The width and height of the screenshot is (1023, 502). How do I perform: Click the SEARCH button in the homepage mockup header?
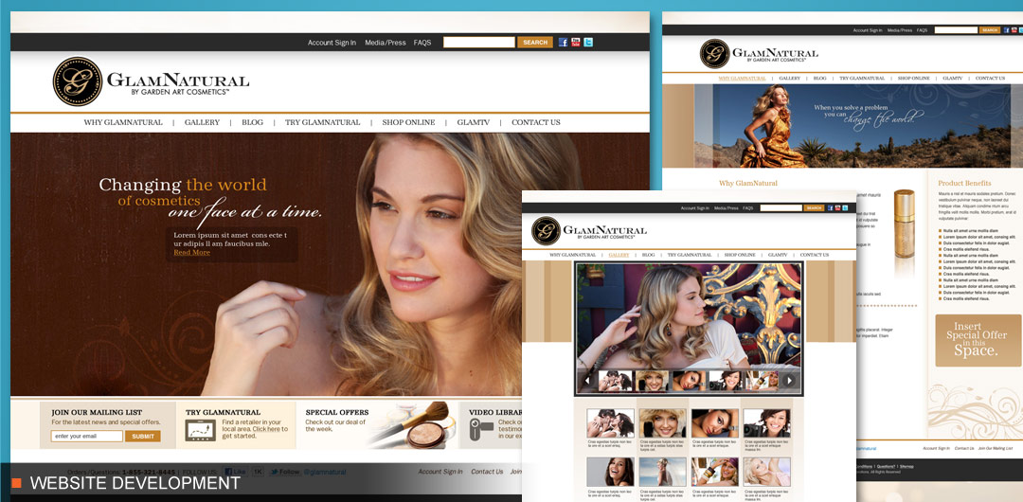pyautogui.click(x=535, y=43)
